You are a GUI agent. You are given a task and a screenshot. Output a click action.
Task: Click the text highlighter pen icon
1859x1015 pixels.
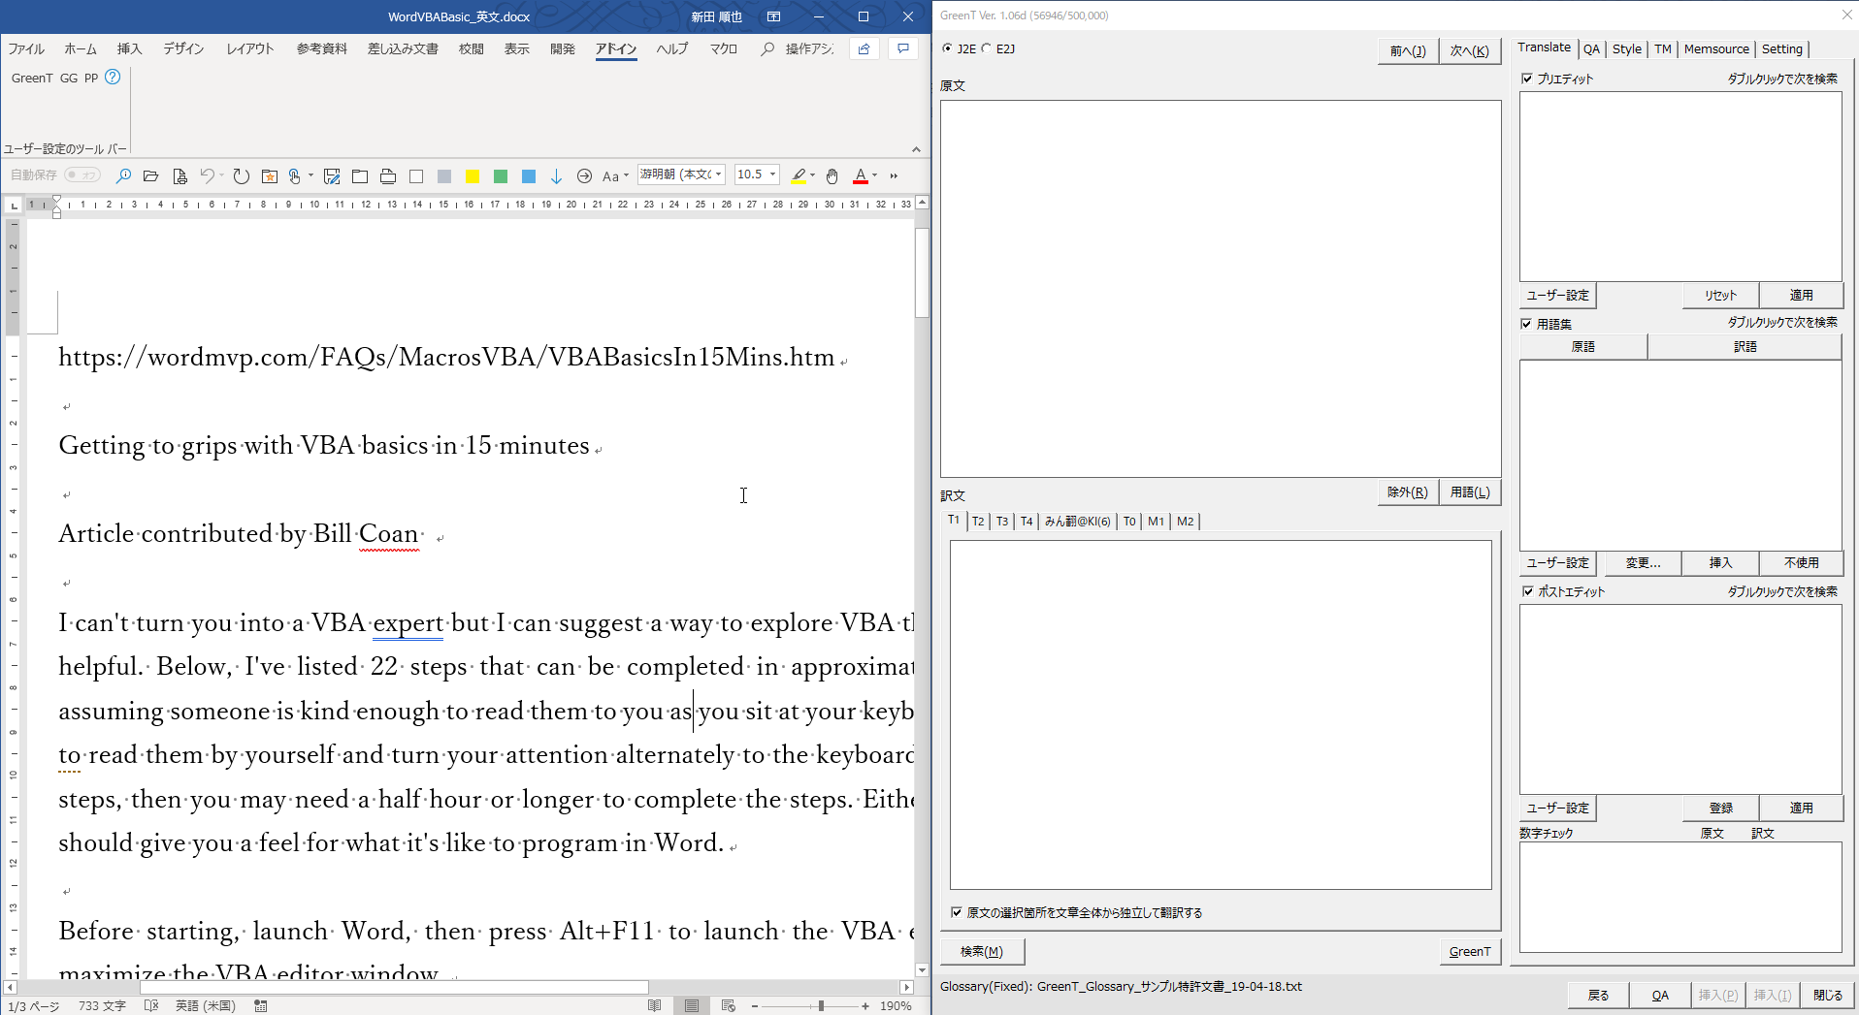click(799, 175)
